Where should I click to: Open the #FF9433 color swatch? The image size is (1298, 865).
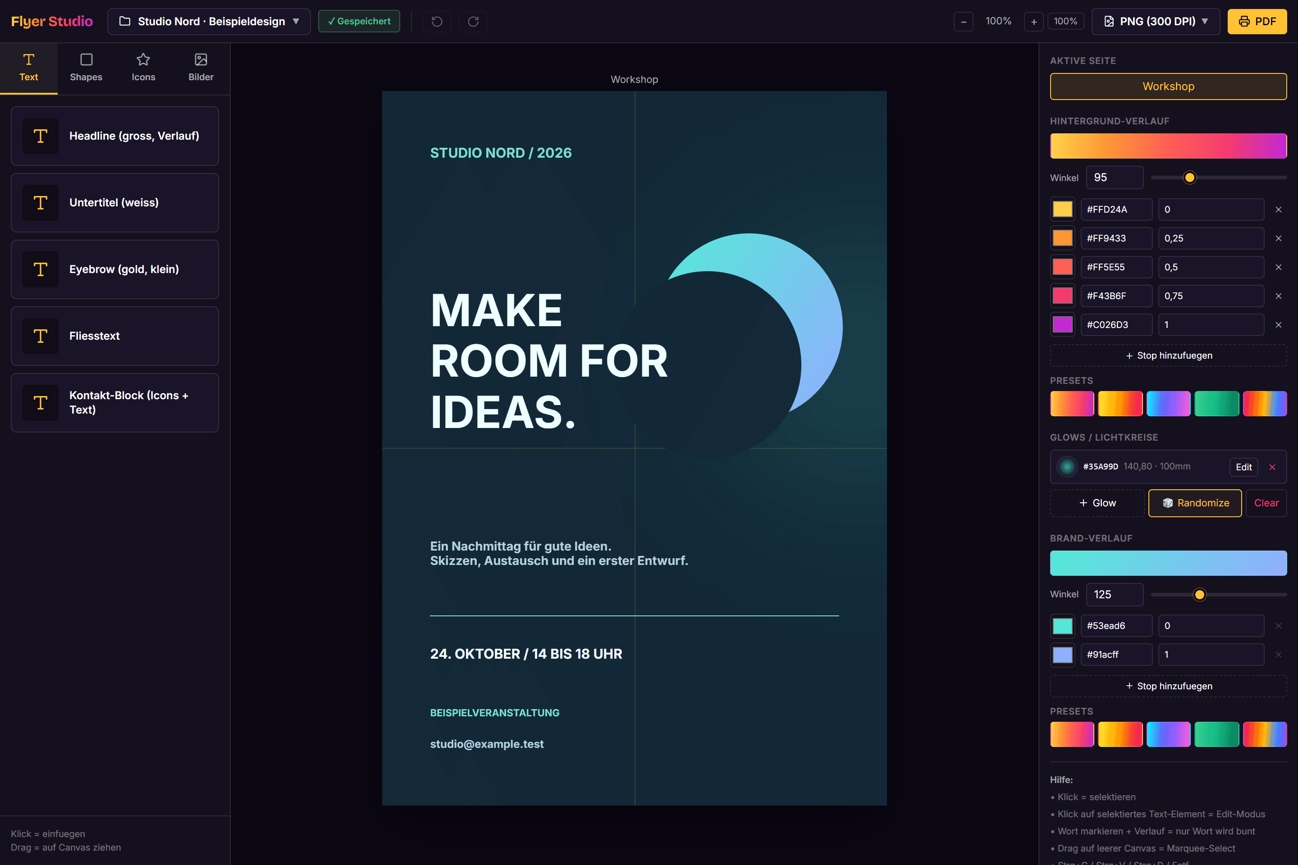coord(1062,238)
